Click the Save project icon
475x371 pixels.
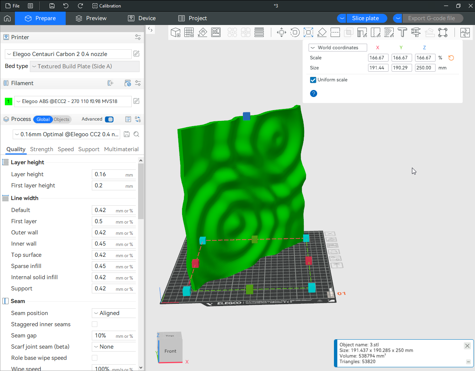(x=52, y=6)
